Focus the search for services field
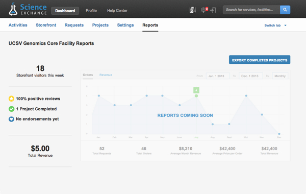The height and width of the screenshot is (194, 306). tap(251, 10)
